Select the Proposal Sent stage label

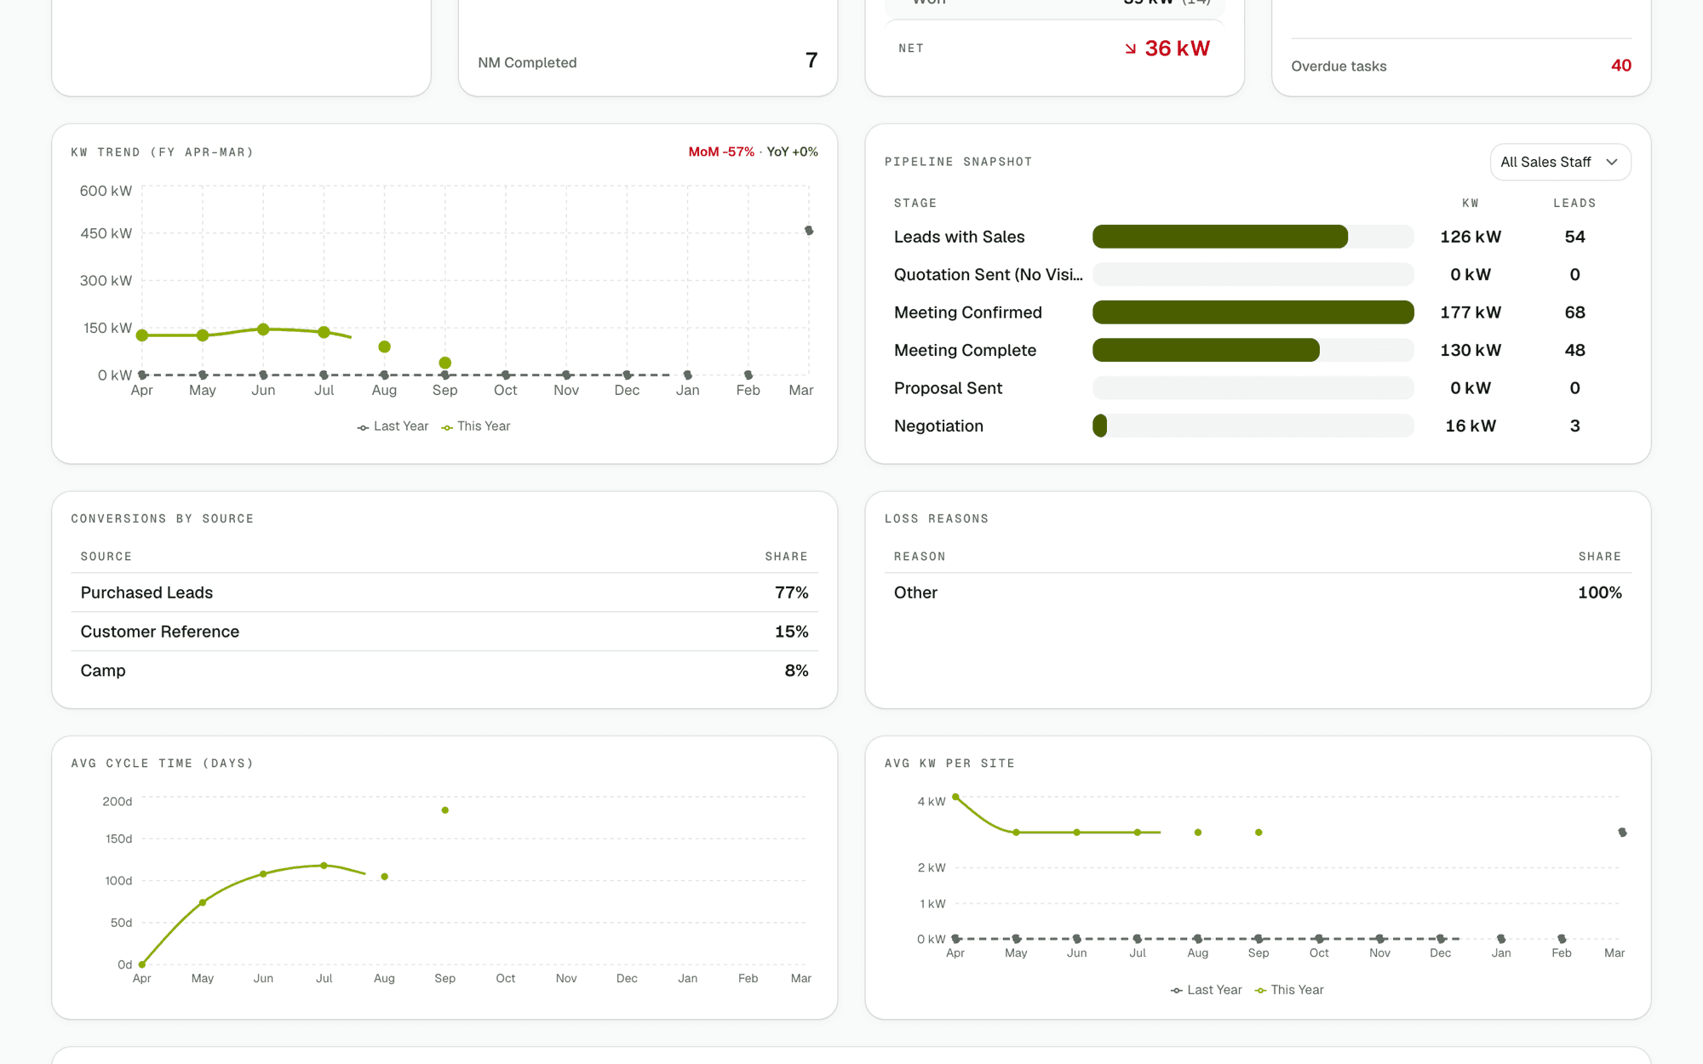[948, 388]
